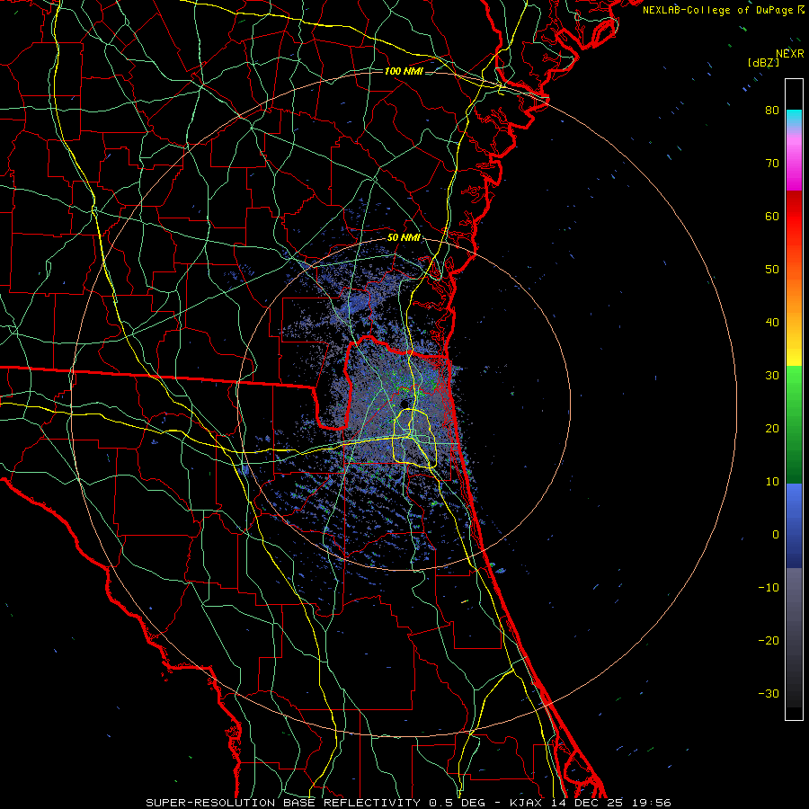Click the -10 dBZ scale value
Viewport: 809px width, 809px height.
pyautogui.click(x=769, y=588)
